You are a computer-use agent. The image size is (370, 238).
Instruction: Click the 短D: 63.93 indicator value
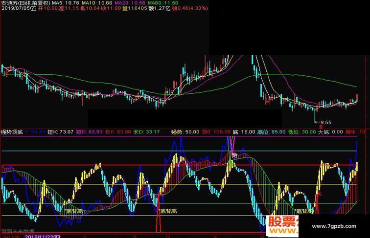click(89, 132)
